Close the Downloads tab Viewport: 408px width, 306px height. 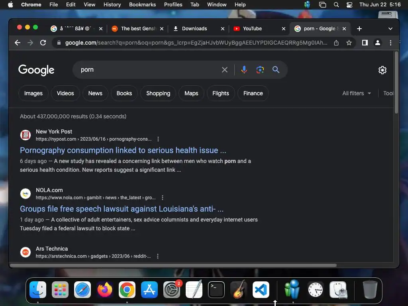pyautogui.click(x=222, y=29)
